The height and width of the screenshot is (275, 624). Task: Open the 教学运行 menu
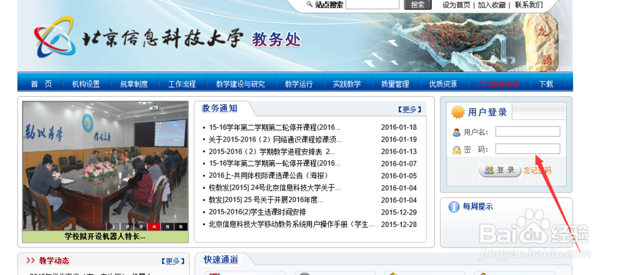point(298,84)
